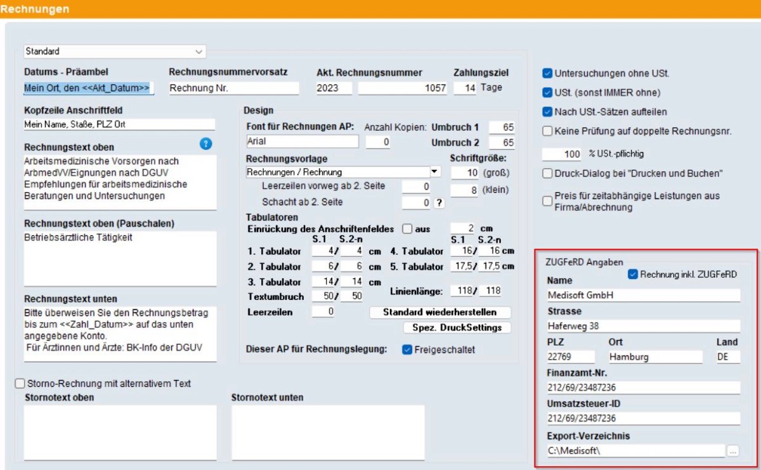This screenshot has width=761, height=470.
Task: Enable Keine Prüfung auf doppelte Rechnungsnr.
Action: tap(547, 131)
